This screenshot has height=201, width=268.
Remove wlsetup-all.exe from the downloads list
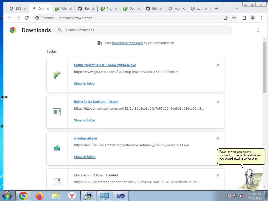[217, 138]
